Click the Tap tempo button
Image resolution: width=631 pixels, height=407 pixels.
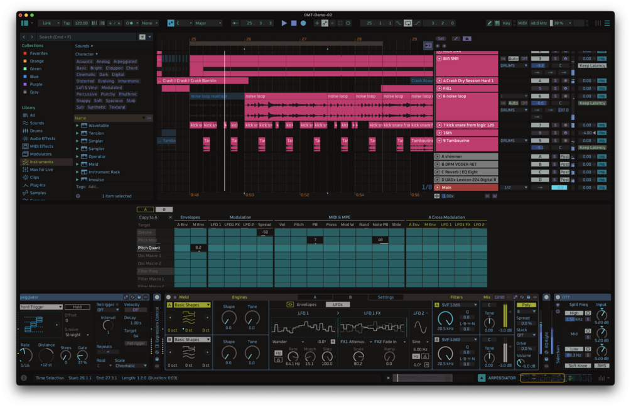click(67, 23)
